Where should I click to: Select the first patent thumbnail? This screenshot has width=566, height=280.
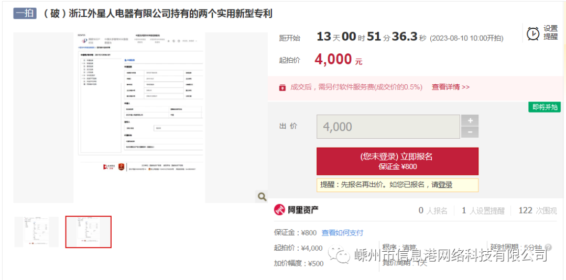pos(36,232)
